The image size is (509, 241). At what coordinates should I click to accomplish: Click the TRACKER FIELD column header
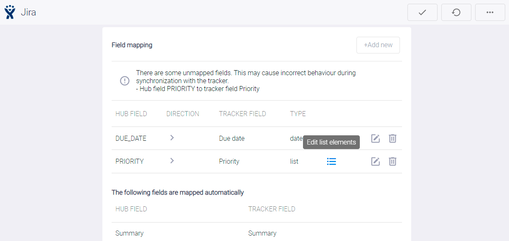[x=242, y=114]
